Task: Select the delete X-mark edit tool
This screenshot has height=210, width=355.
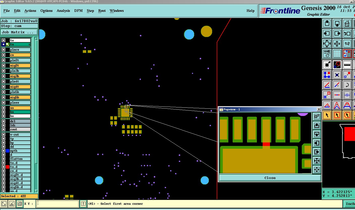Action: (x=337, y=75)
